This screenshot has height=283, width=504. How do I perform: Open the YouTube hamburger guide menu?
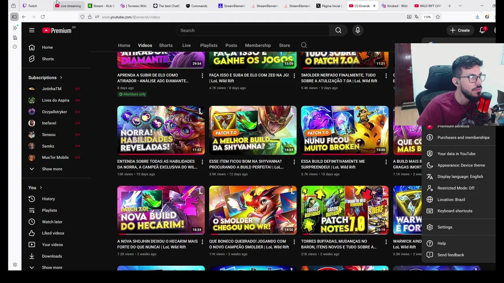pos(32,30)
